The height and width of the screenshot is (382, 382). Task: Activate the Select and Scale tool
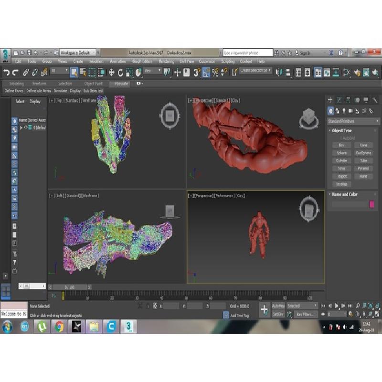pyautogui.click(x=129, y=73)
